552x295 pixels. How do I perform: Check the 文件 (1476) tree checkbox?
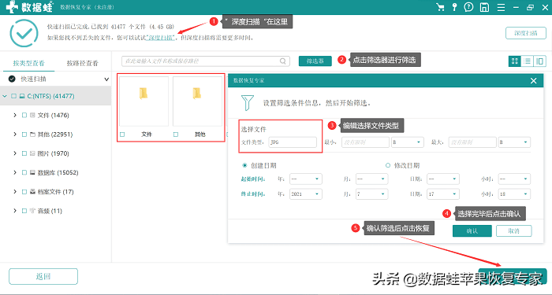point(24,115)
